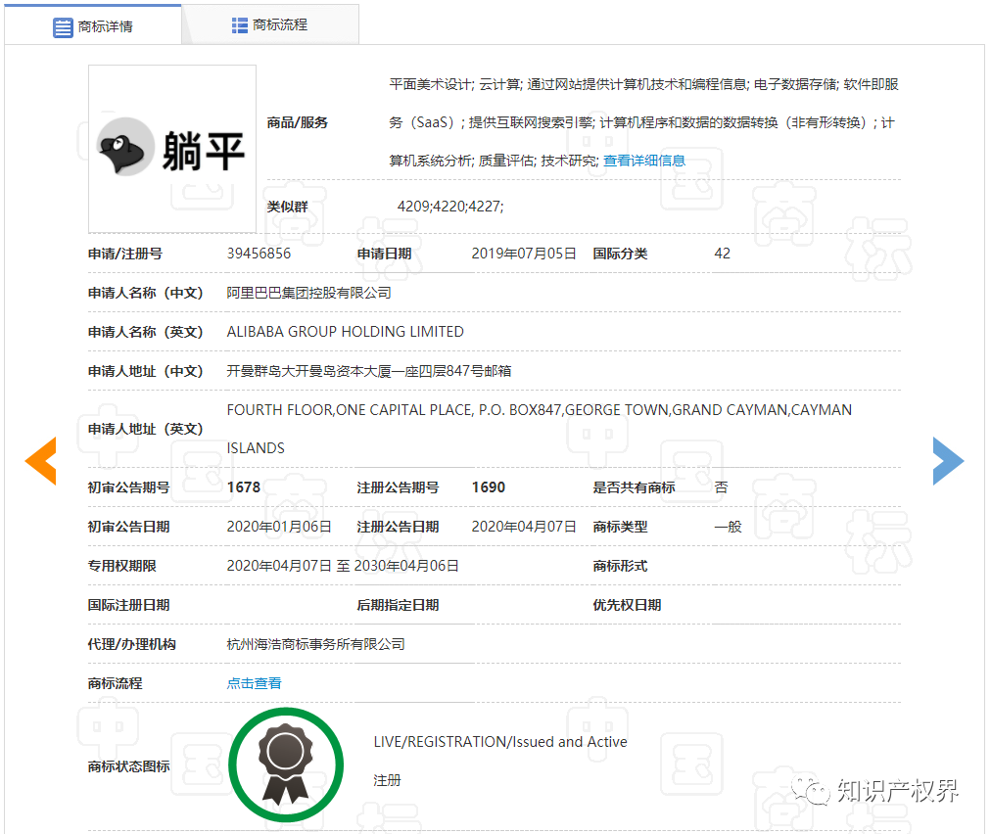Click the 商标流程 tab grid icon
This screenshot has width=991, height=834.
(x=240, y=25)
